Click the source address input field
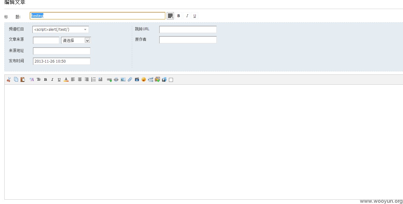 pyautogui.click(x=62, y=51)
